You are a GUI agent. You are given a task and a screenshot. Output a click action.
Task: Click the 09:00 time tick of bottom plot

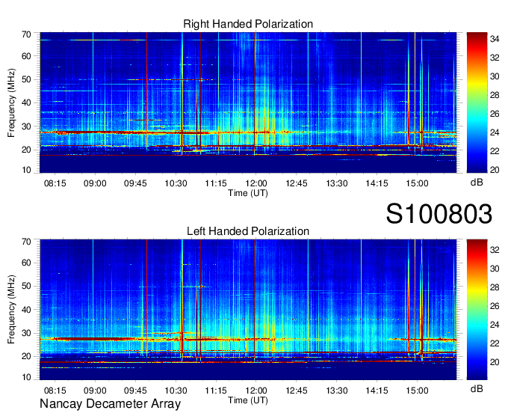click(95, 391)
